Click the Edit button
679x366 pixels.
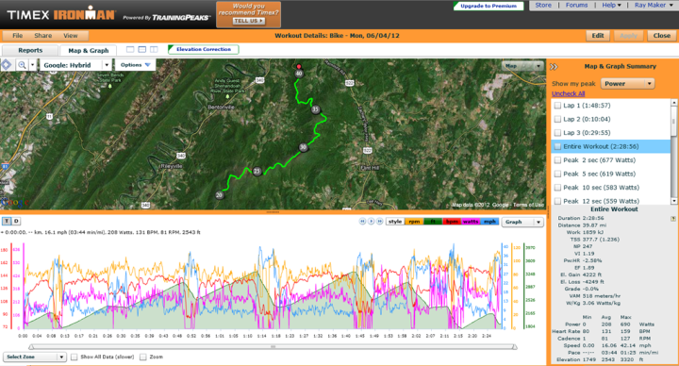(x=598, y=36)
